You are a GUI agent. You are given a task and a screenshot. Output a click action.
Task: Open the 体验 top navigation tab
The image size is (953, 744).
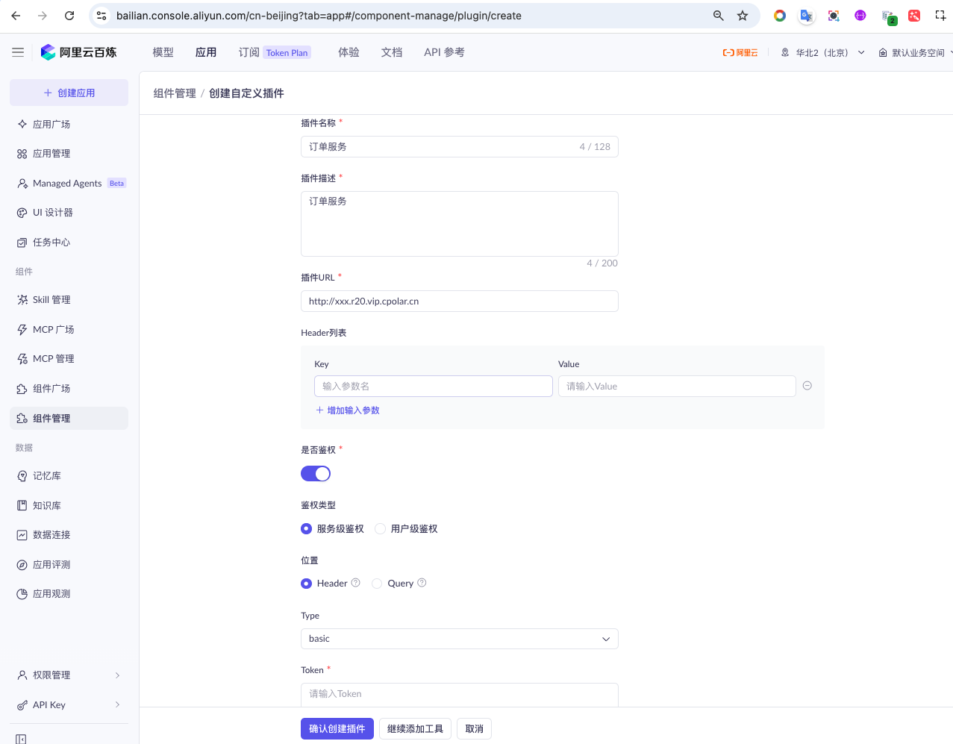[x=349, y=52]
